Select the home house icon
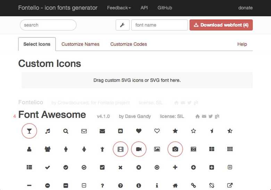Viewport: 271px width, 190px height. click(x=175, y=185)
